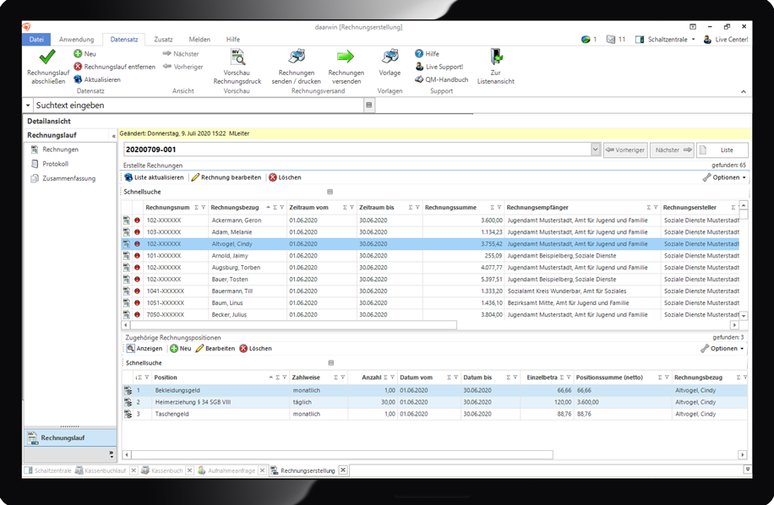
Task: Select the Taschengeld position row
Action: tap(434, 415)
